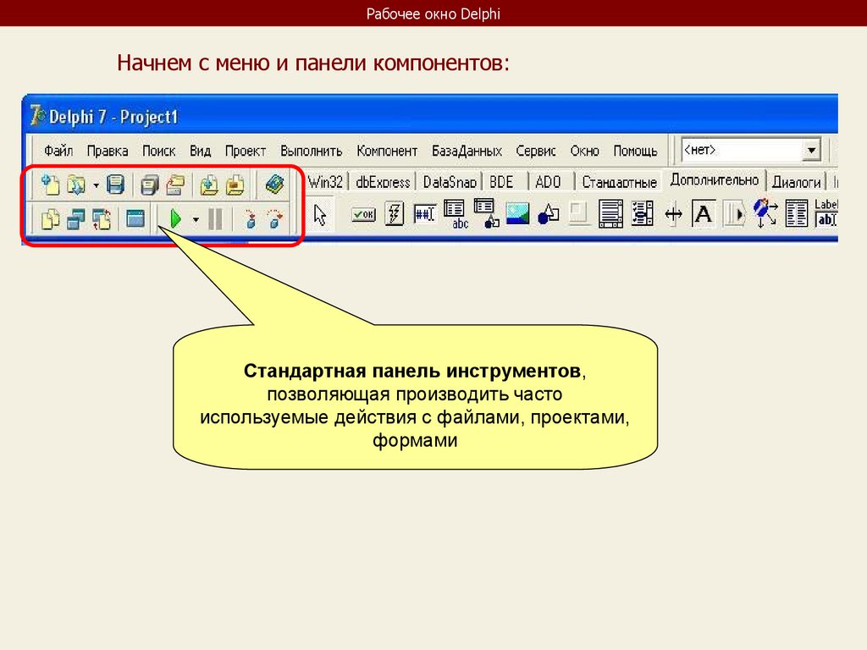
Task: Open the Компонент menu
Action: (387, 151)
